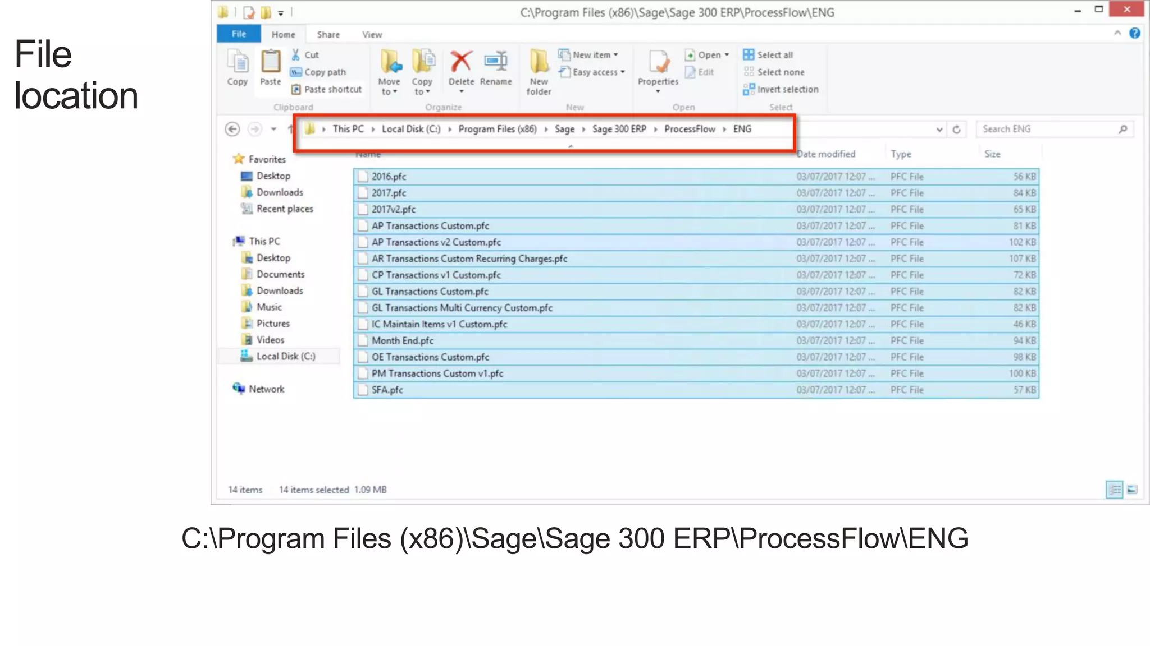Switch to large icons view in status bar

click(1132, 490)
